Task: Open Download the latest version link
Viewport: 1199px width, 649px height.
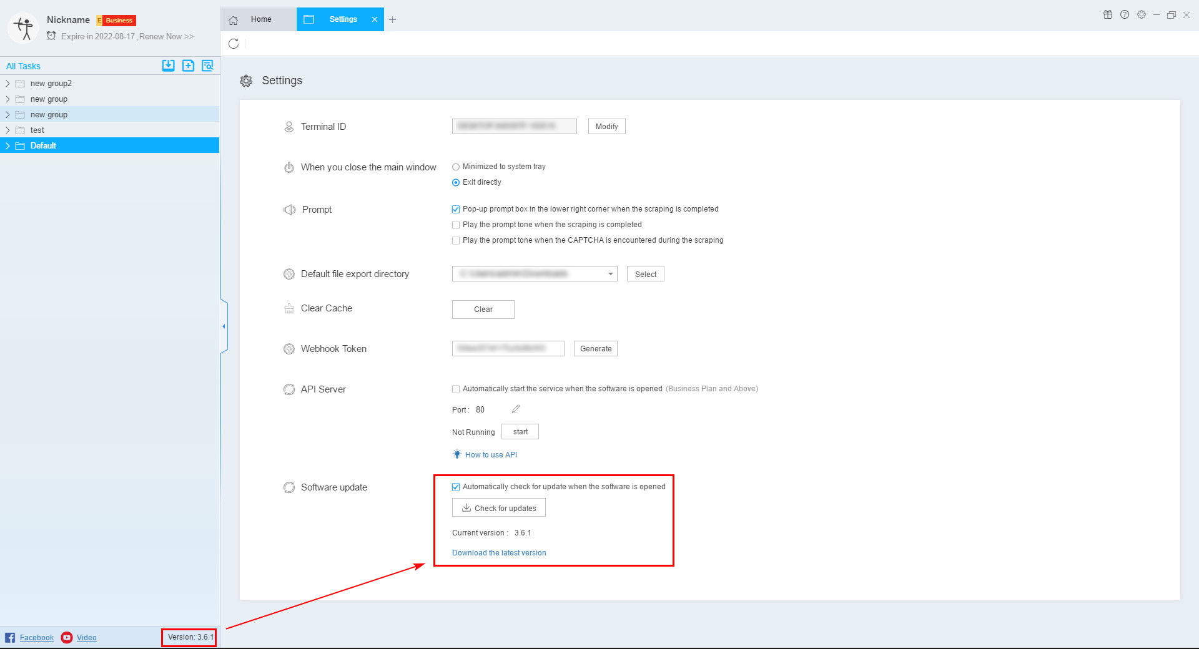Action: [498, 552]
